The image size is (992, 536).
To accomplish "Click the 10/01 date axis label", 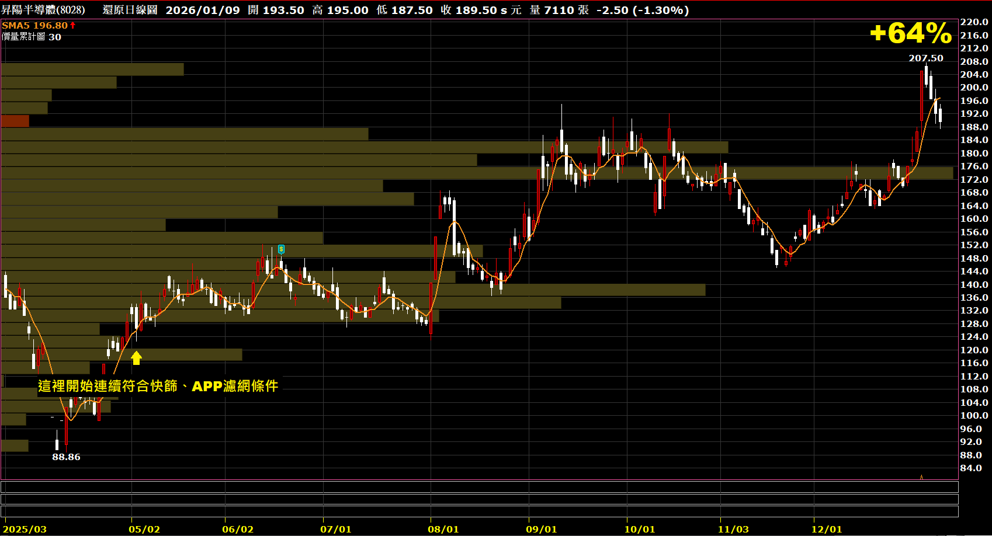I will click(x=640, y=529).
